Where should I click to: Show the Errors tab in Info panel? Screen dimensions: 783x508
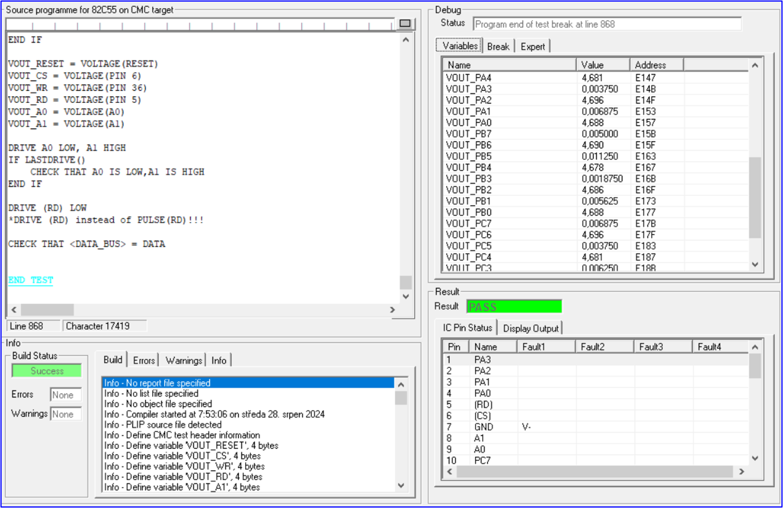(143, 360)
